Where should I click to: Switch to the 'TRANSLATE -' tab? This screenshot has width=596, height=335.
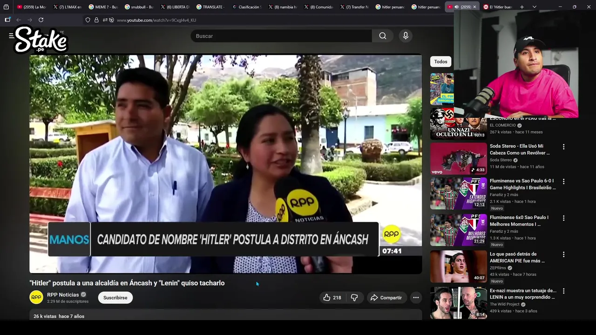point(211,7)
